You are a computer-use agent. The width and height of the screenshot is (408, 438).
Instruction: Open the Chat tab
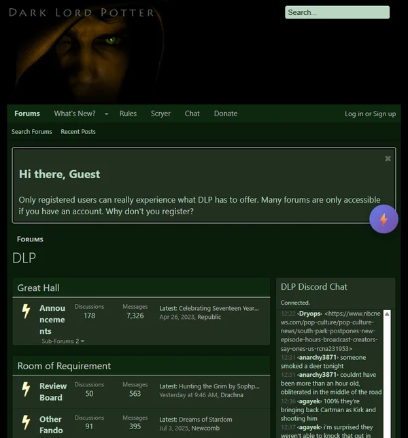point(192,114)
